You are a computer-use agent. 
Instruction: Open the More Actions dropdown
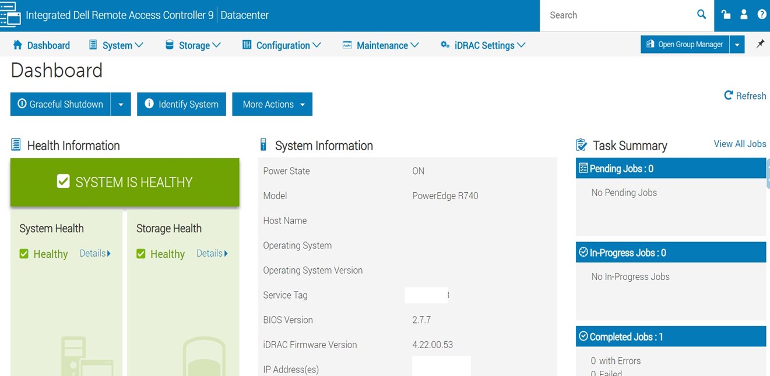[272, 104]
